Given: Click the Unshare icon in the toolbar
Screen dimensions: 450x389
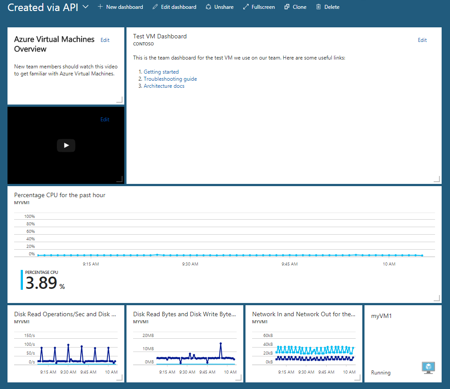Looking at the screenshot, I should [208, 7].
